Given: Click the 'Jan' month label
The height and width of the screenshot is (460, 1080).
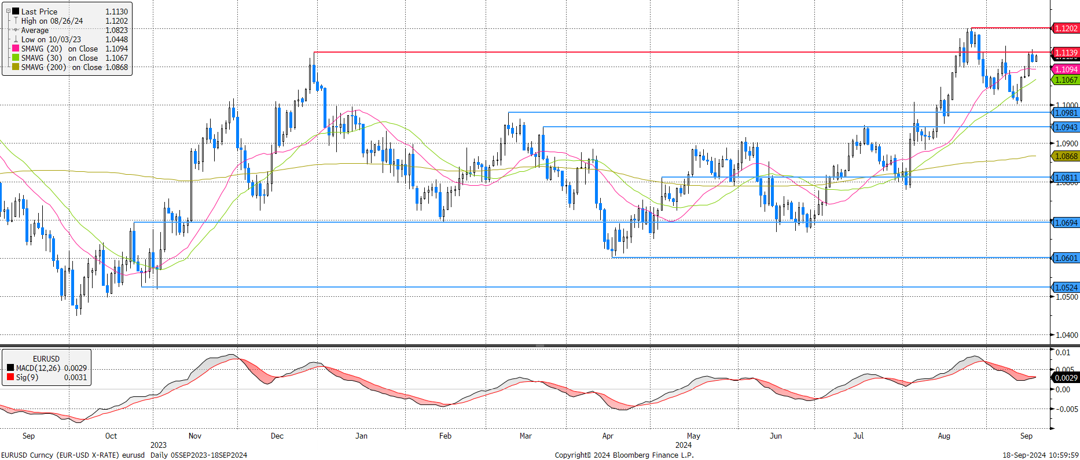Looking at the screenshot, I should [361, 436].
